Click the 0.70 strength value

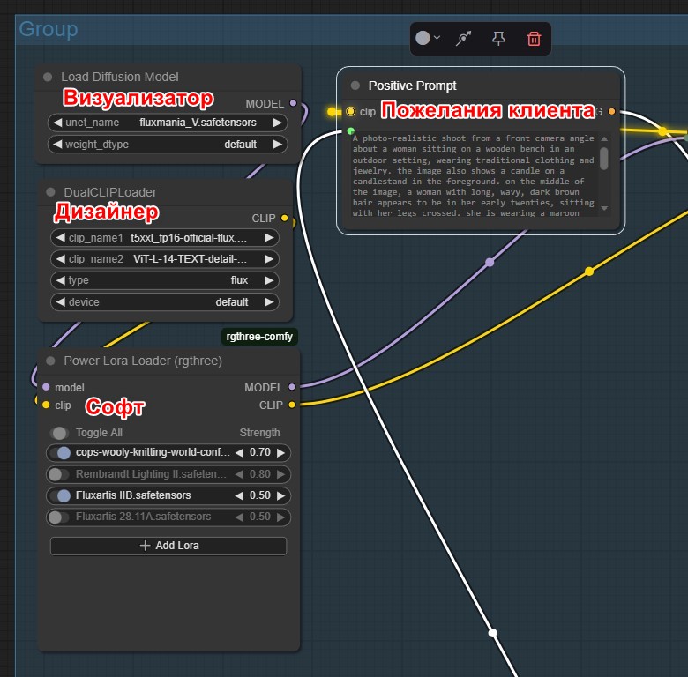click(x=259, y=452)
